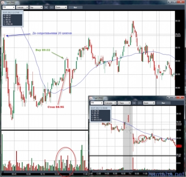Screen dimensions: 186x177
Task: Click the plus button in inset chart toolbar
Action: point(134,103)
